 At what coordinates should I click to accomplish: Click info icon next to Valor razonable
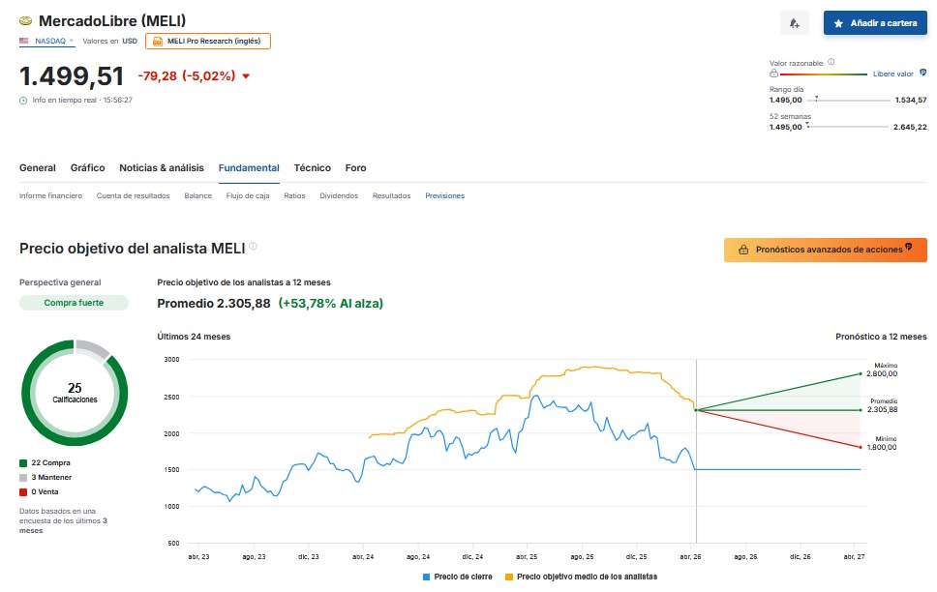pyautogui.click(x=831, y=62)
